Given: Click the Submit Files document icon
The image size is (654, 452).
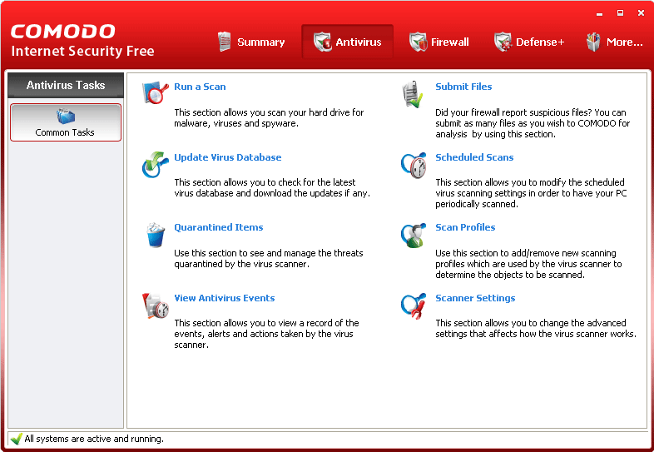Looking at the screenshot, I should [413, 94].
